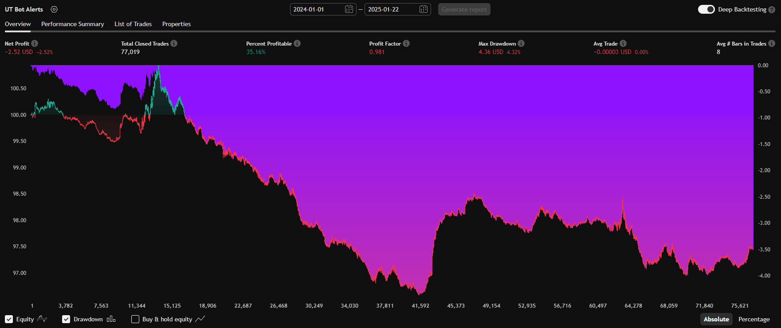Show Max Drawdown info icon
Screen dimensions: 781x328
pos(521,43)
